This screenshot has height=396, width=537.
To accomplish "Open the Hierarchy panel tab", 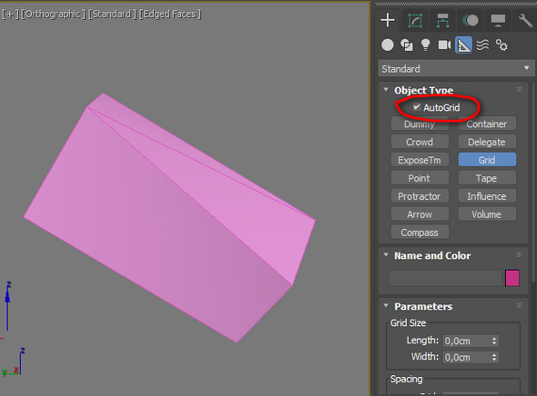I will 443,21.
